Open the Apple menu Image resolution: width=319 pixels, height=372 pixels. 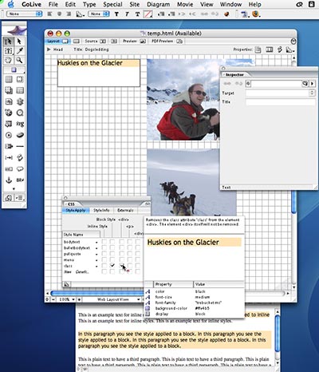click(11, 4)
